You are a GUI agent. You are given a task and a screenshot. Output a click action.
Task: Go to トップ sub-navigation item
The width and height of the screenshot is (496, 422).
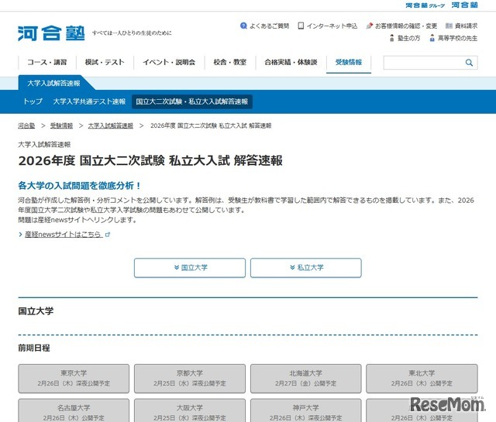pyautogui.click(x=33, y=101)
